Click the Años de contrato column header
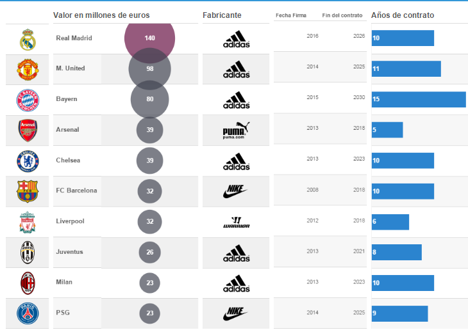Screen dimensions: 468x330 pyautogui.click(x=402, y=15)
